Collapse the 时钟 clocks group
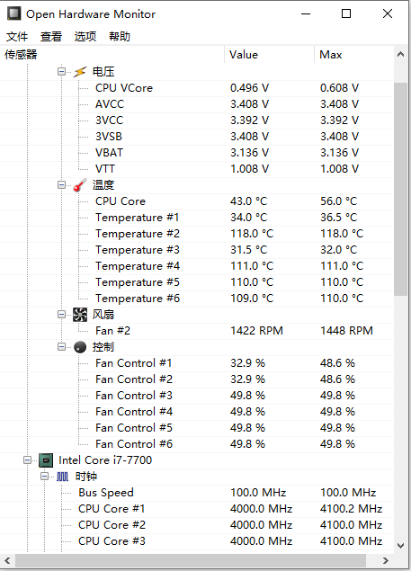411x571 pixels. coord(44,476)
